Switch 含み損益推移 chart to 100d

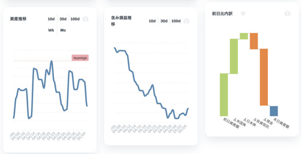(176, 21)
